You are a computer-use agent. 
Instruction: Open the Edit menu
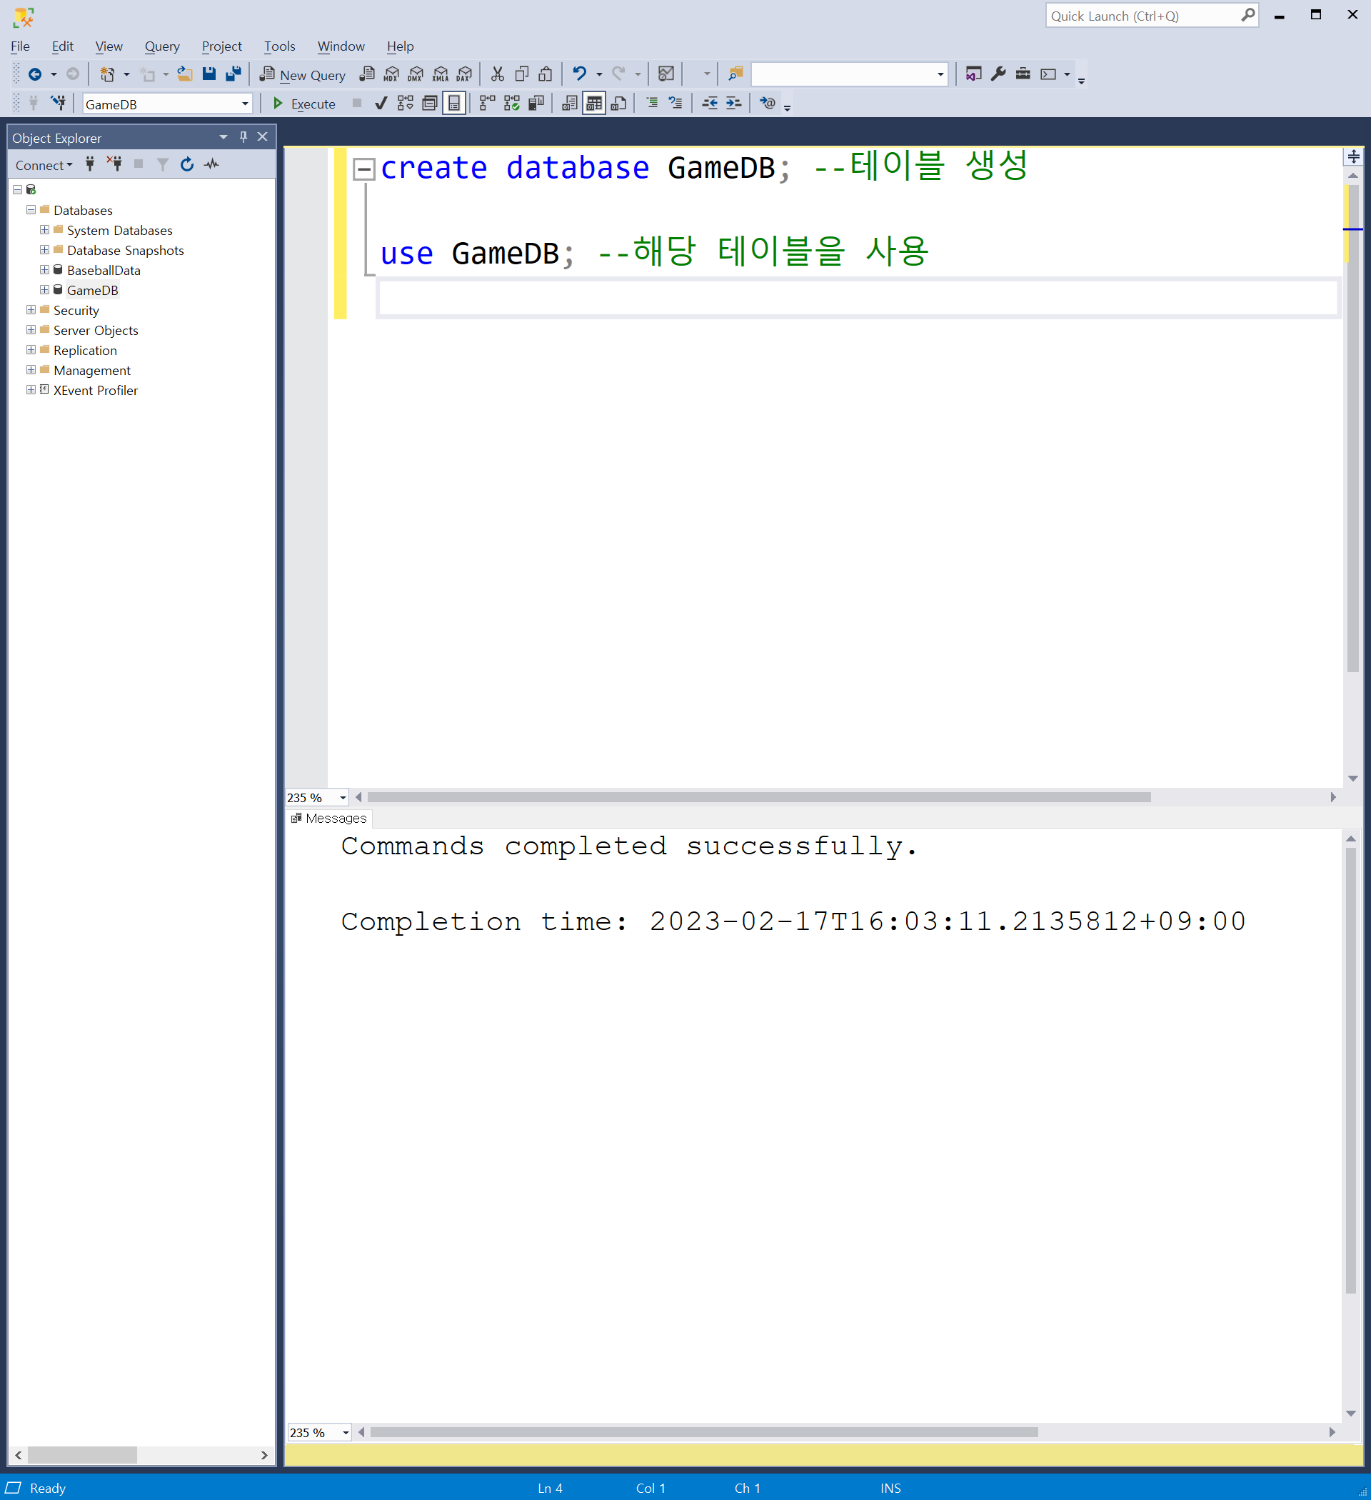tap(63, 46)
